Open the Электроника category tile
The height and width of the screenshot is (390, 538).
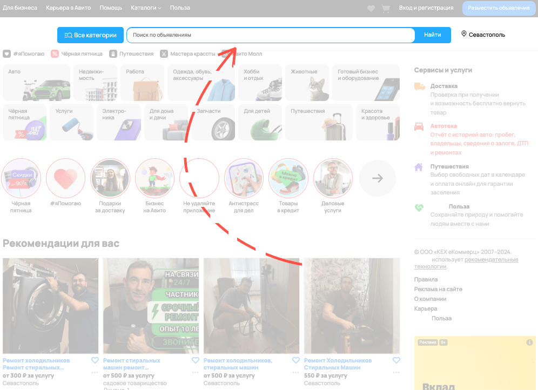pyautogui.click(x=119, y=123)
